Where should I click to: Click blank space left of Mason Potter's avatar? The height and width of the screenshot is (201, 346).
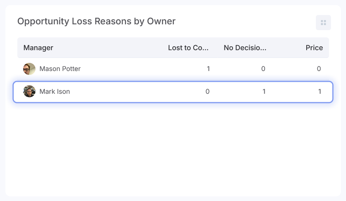click(20, 69)
